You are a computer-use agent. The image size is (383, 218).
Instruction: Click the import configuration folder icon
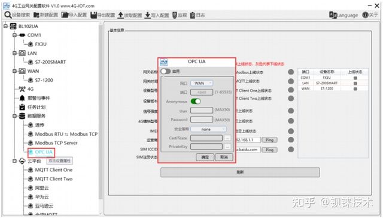pos(65,15)
